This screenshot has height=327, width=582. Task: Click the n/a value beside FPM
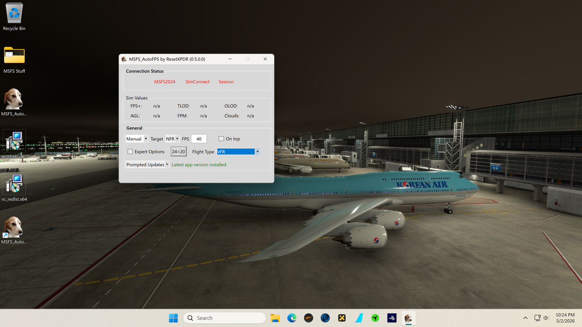[x=203, y=116]
